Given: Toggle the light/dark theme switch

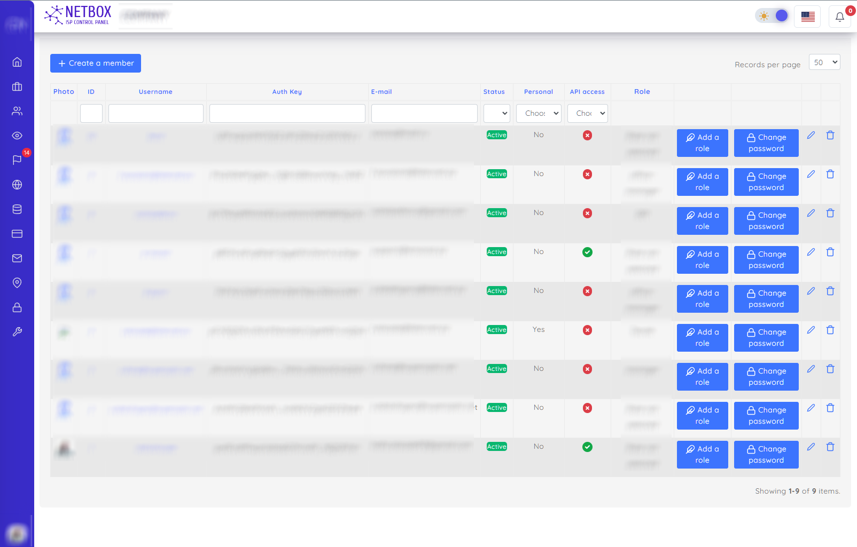Looking at the screenshot, I should (x=772, y=16).
